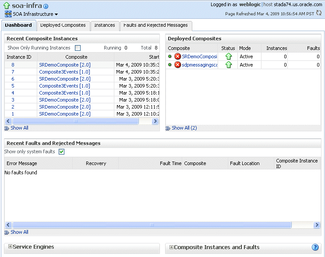
Task: Switch to the Dashboard tab
Action: 18,25
